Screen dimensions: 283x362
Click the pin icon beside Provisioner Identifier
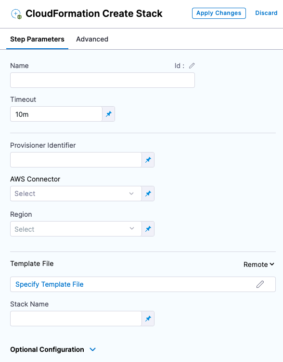point(148,160)
